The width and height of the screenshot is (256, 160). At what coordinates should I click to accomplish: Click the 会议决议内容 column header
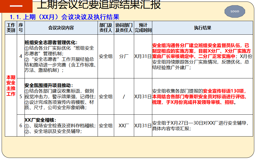click(61, 28)
